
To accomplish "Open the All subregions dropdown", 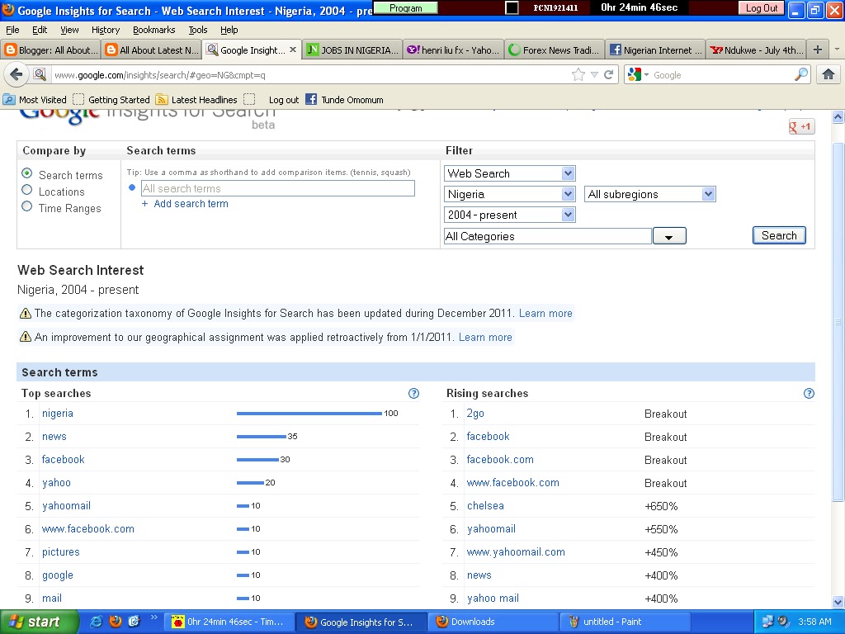I will pos(650,194).
